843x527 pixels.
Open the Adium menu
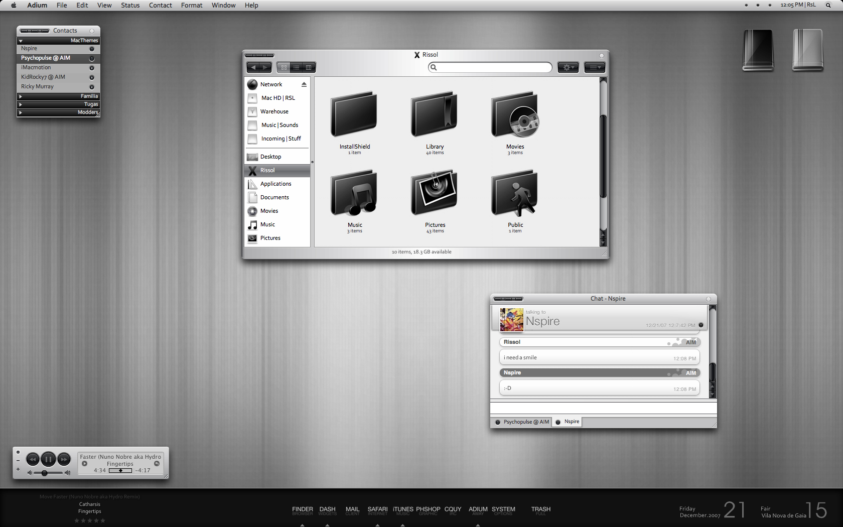click(37, 5)
